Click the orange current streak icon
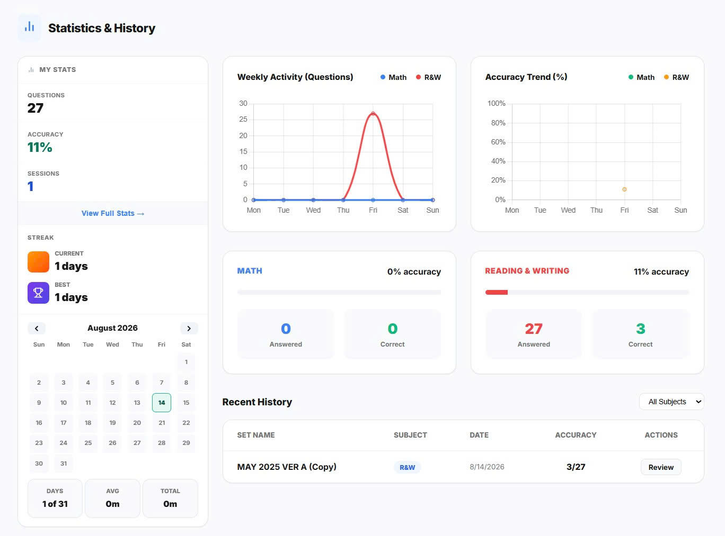The image size is (725, 536). point(38,261)
